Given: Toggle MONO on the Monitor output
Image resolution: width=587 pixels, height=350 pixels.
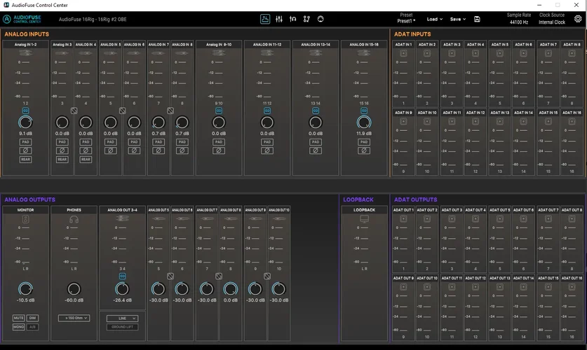Looking at the screenshot, I should click(18, 326).
